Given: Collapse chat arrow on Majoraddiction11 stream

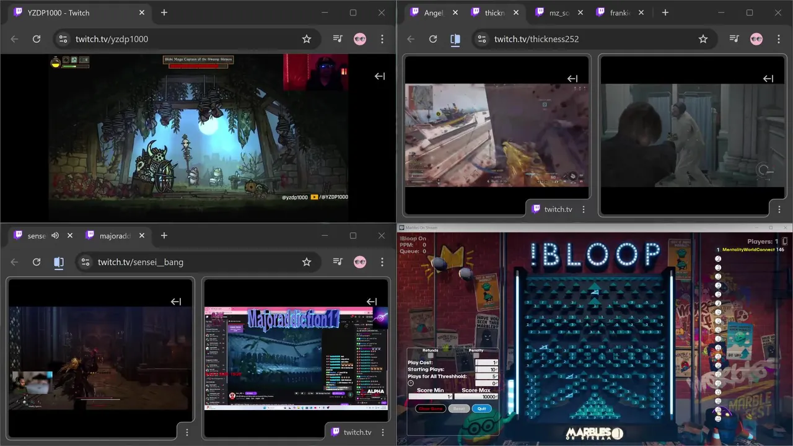Looking at the screenshot, I should pyautogui.click(x=372, y=302).
